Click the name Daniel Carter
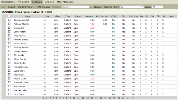178x100 pixels. (x=20, y=63)
